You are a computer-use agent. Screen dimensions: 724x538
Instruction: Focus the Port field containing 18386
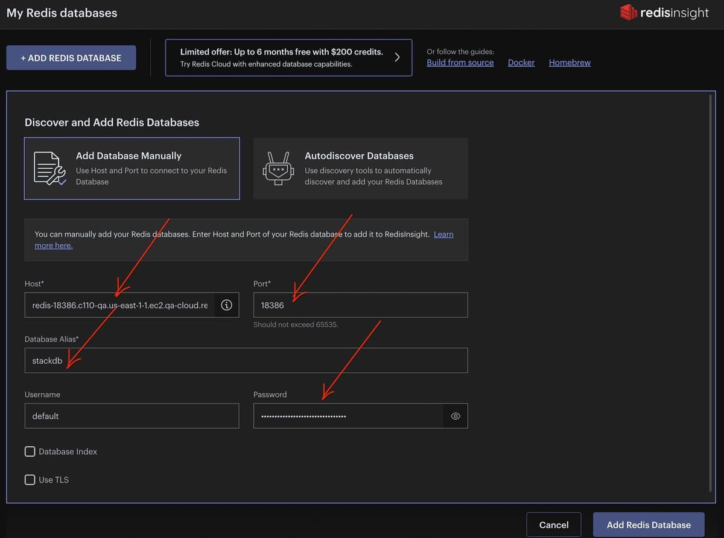pyautogui.click(x=360, y=305)
